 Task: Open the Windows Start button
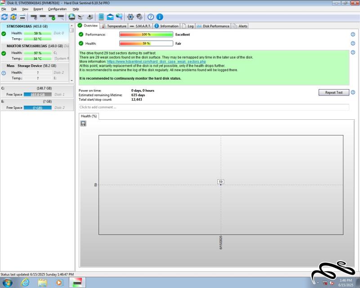(7, 283)
